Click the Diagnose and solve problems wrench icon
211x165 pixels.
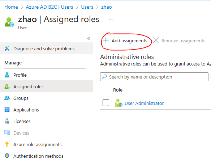[7, 48]
